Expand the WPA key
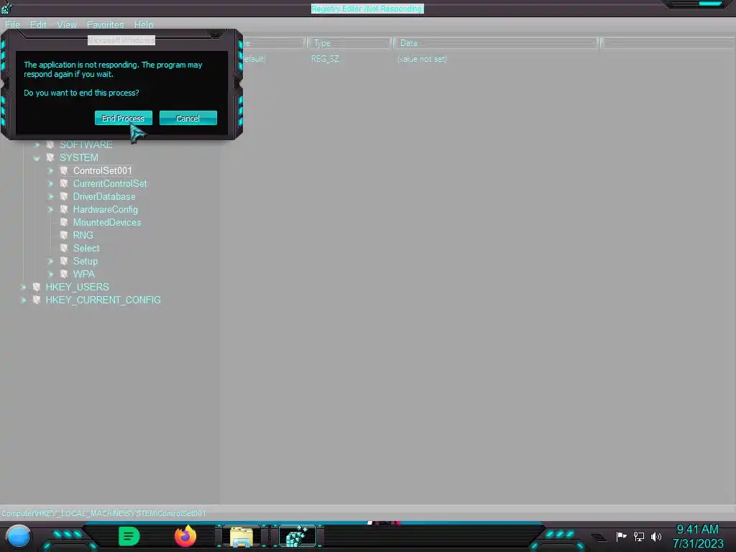The height and width of the screenshot is (552, 736). [x=50, y=274]
